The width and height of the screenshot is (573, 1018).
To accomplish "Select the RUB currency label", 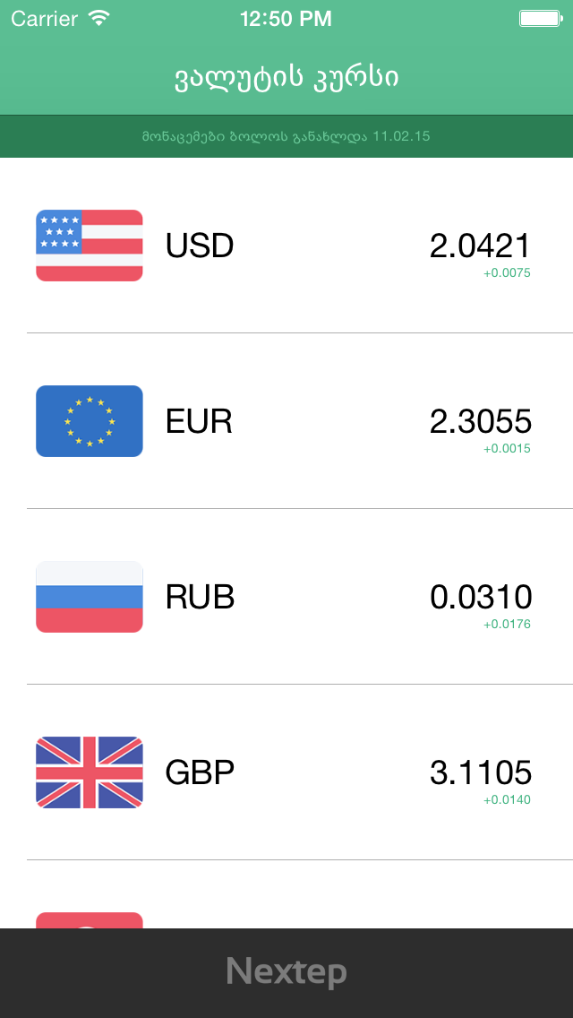I will point(200,597).
